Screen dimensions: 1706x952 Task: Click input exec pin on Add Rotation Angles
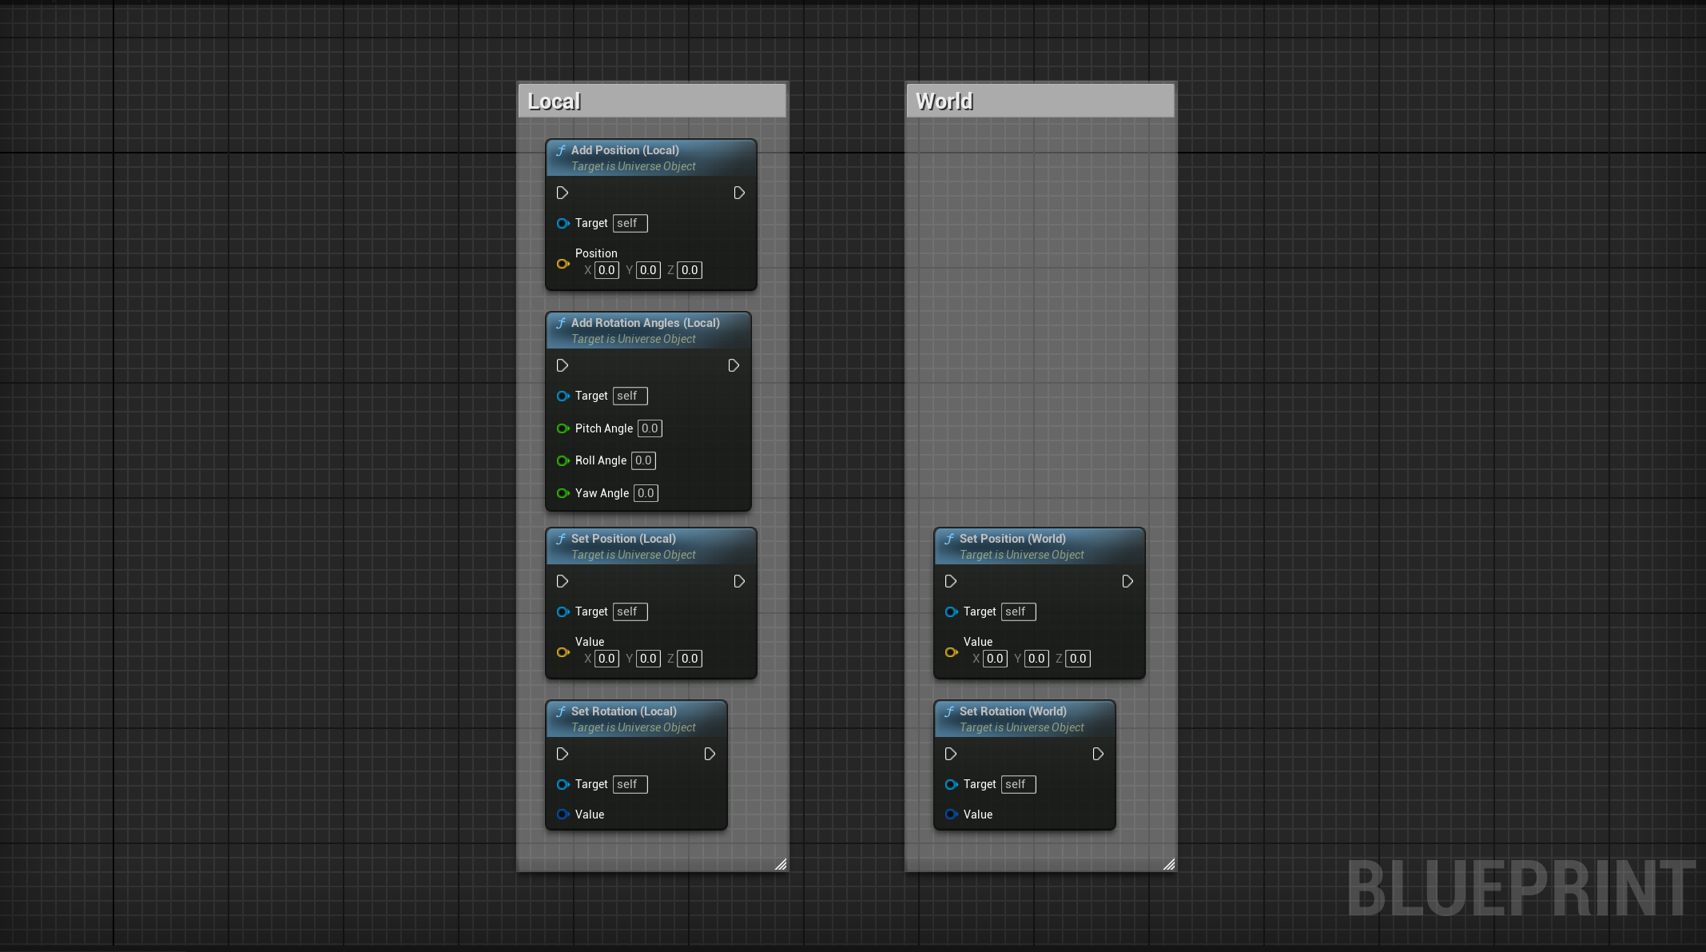[562, 365]
